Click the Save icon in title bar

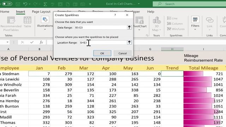[x=18, y=4]
